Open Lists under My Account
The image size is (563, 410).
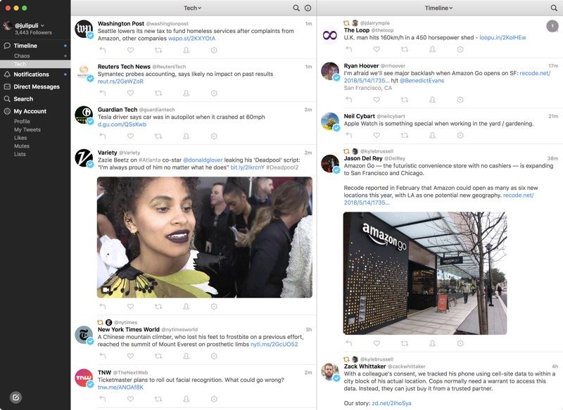(20, 154)
